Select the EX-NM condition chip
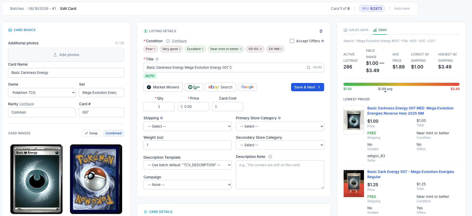The width and height of the screenshot is (472, 216). (x=275, y=49)
